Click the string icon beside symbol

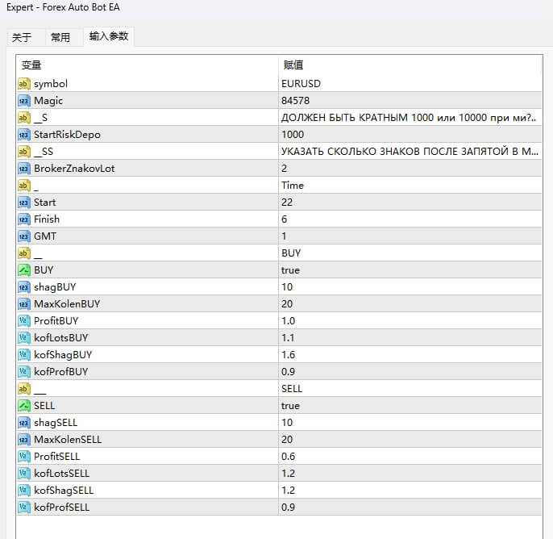click(x=23, y=84)
